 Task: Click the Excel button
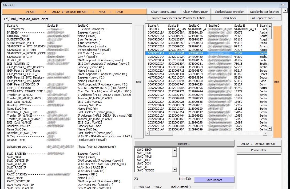(138, 82)
